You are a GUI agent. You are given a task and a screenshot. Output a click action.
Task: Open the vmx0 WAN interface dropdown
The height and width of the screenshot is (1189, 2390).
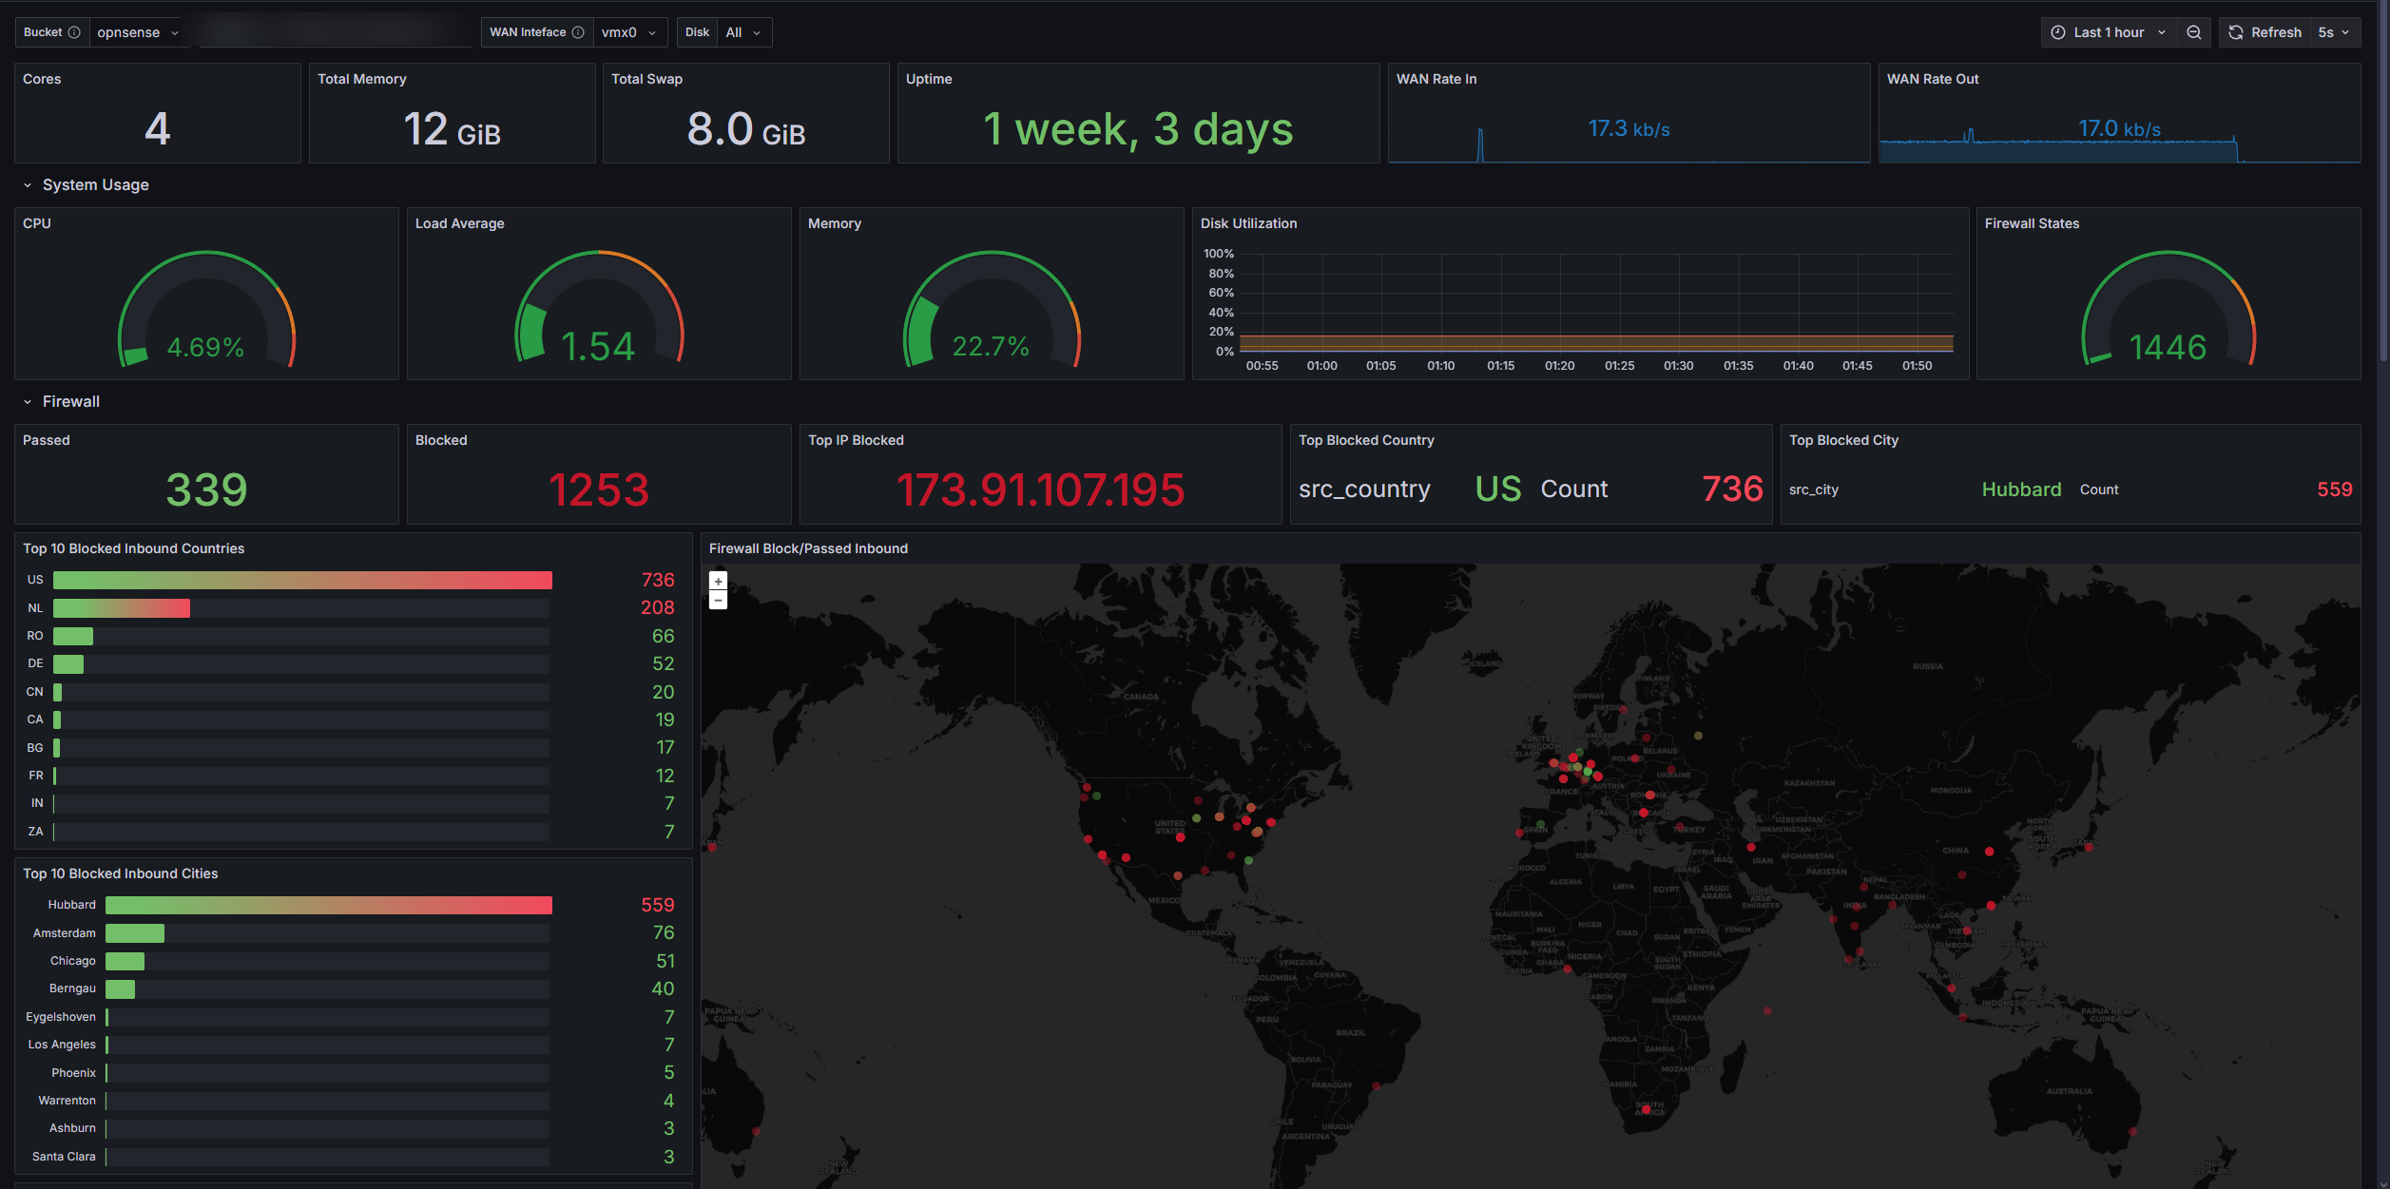pos(629,32)
